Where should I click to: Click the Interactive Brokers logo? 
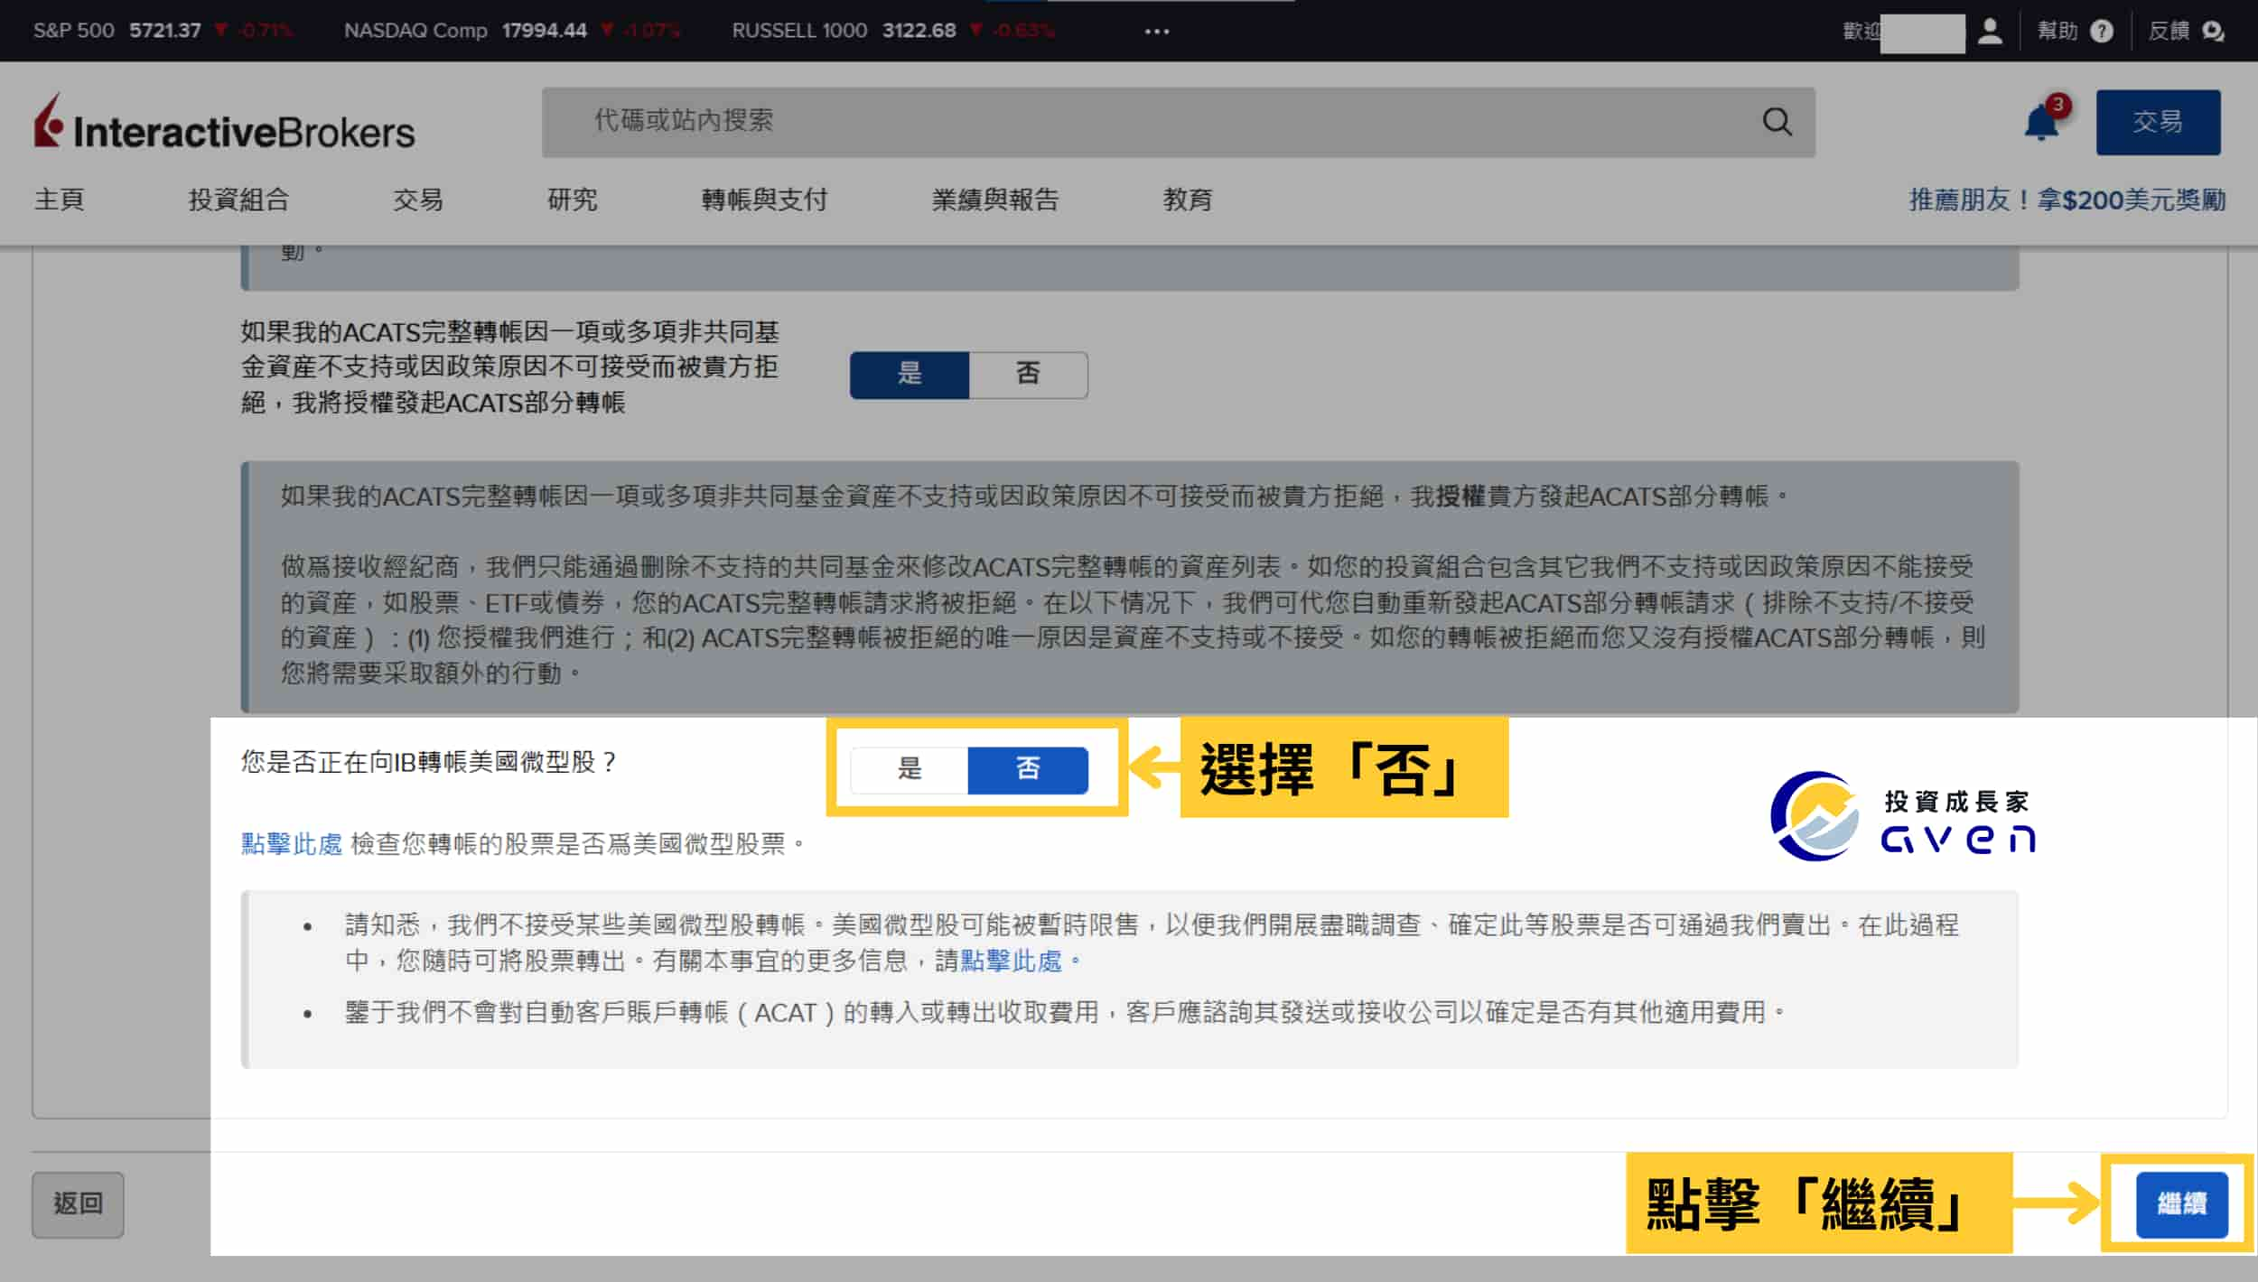(224, 123)
